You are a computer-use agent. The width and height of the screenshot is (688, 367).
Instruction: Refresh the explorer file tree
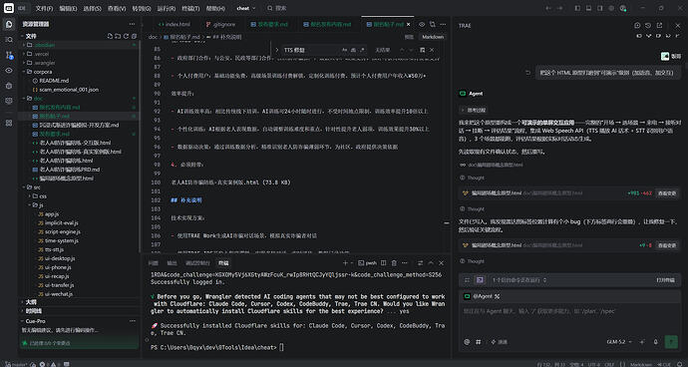pos(126,37)
